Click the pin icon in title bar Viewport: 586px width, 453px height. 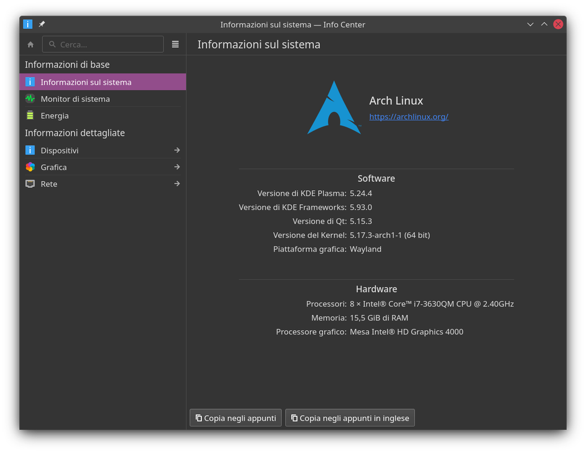42,24
